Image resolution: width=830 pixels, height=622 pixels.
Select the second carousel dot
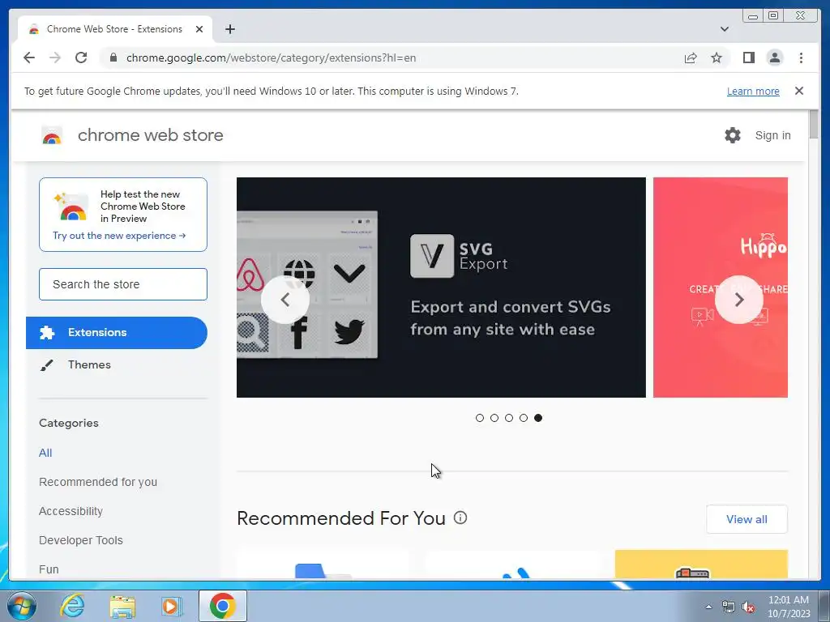pyautogui.click(x=494, y=418)
